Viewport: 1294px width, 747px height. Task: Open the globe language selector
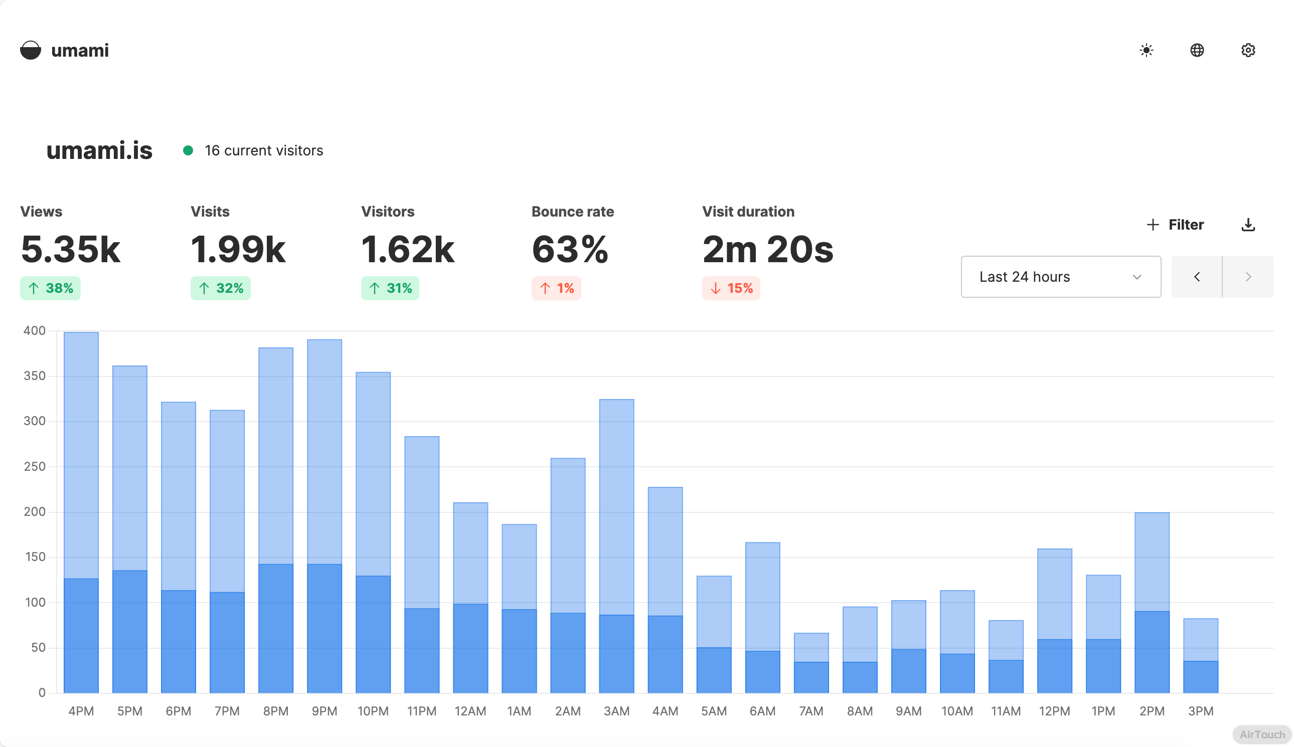pyautogui.click(x=1197, y=50)
